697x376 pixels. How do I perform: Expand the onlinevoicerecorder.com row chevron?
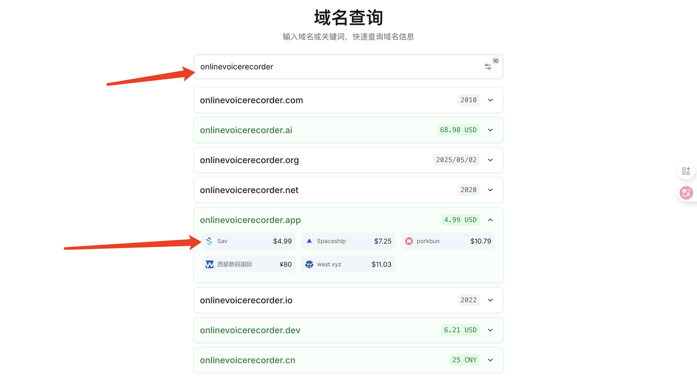(490, 100)
